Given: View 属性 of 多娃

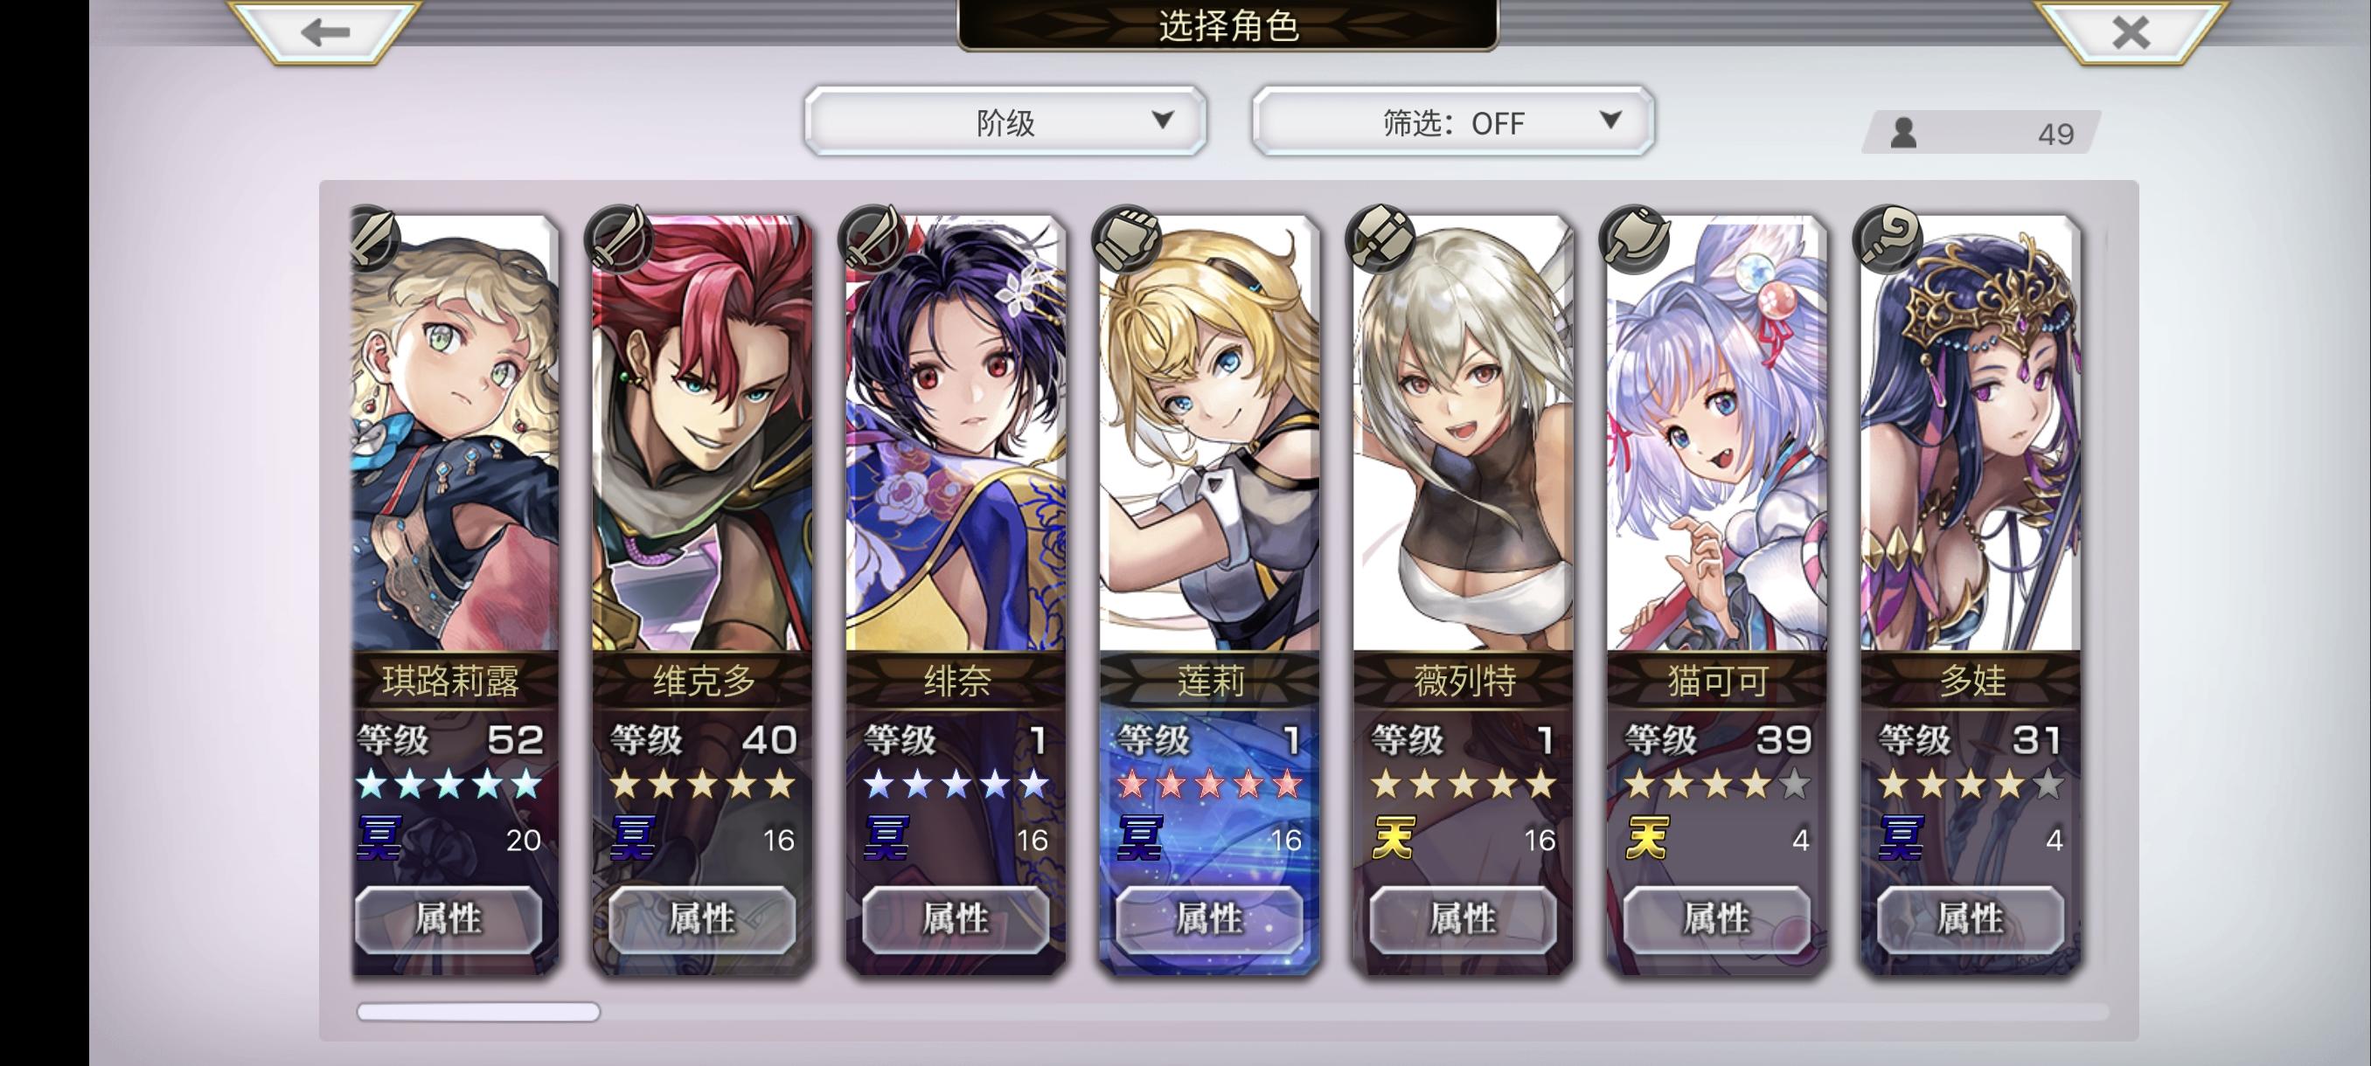Looking at the screenshot, I should [x=1971, y=919].
